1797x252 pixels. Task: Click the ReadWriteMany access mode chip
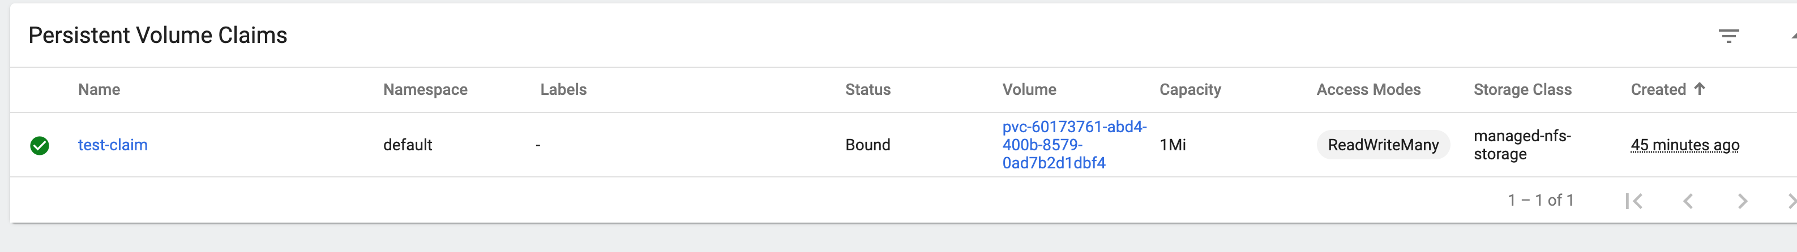click(1383, 145)
